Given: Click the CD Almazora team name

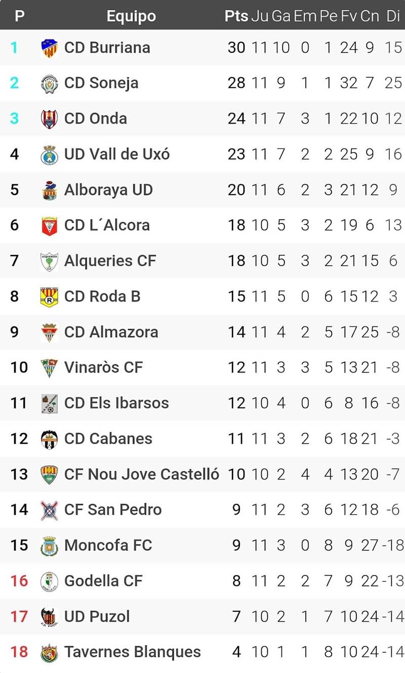Looking at the screenshot, I should tap(111, 332).
